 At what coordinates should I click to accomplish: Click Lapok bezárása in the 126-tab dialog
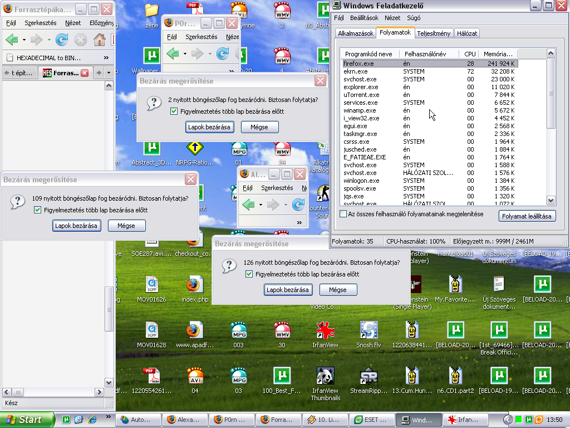(x=288, y=290)
